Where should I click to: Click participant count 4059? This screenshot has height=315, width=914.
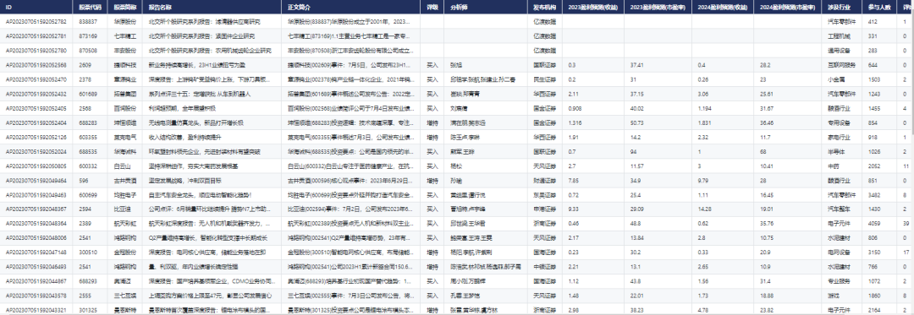(x=873, y=225)
